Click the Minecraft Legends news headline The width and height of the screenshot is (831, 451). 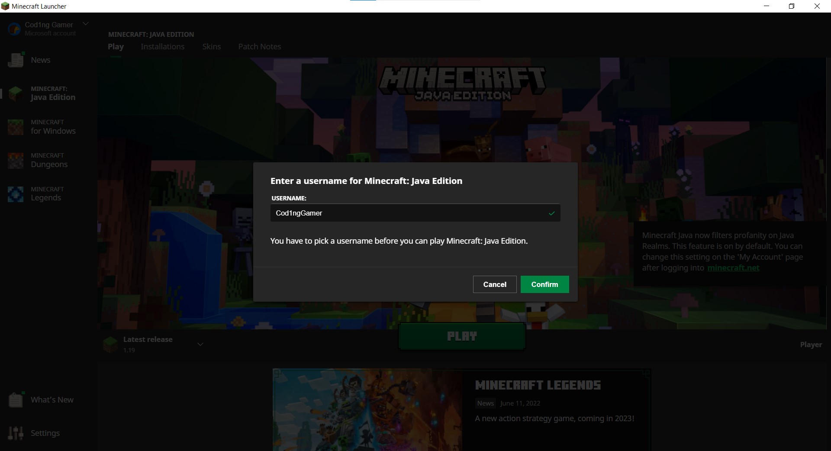point(538,385)
